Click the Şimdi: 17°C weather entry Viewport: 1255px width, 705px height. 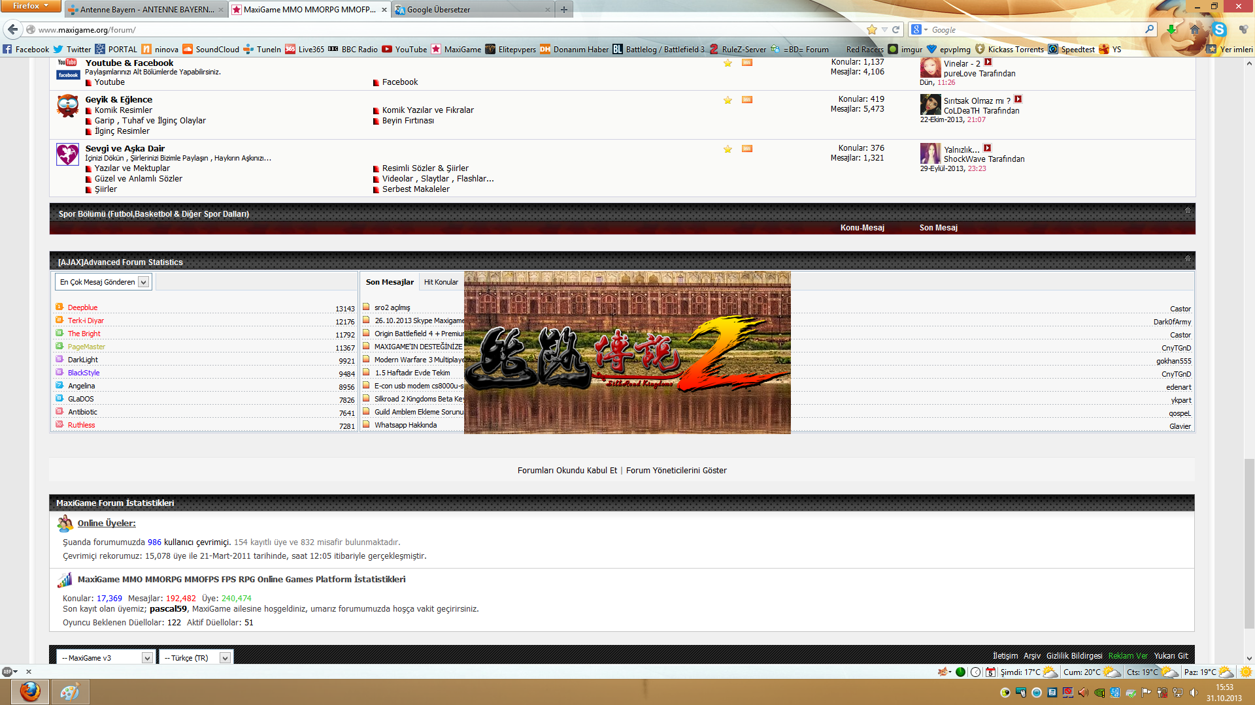point(1029,672)
